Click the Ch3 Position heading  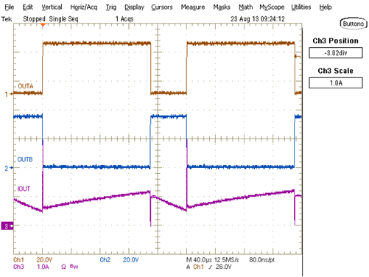[x=335, y=41]
